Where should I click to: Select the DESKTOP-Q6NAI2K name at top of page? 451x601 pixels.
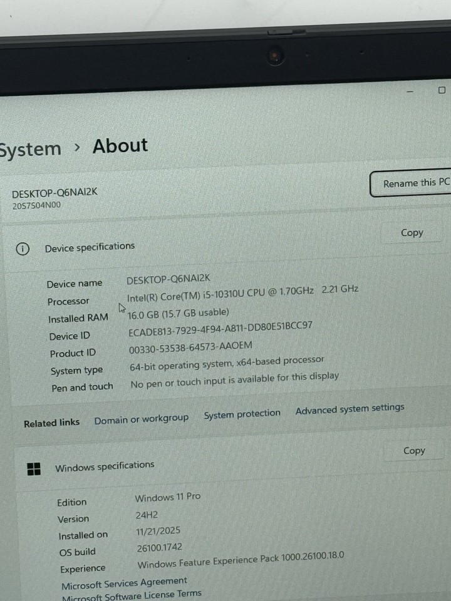coord(54,193)
